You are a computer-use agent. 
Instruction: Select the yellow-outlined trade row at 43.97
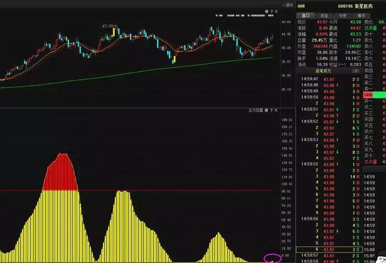329,249
